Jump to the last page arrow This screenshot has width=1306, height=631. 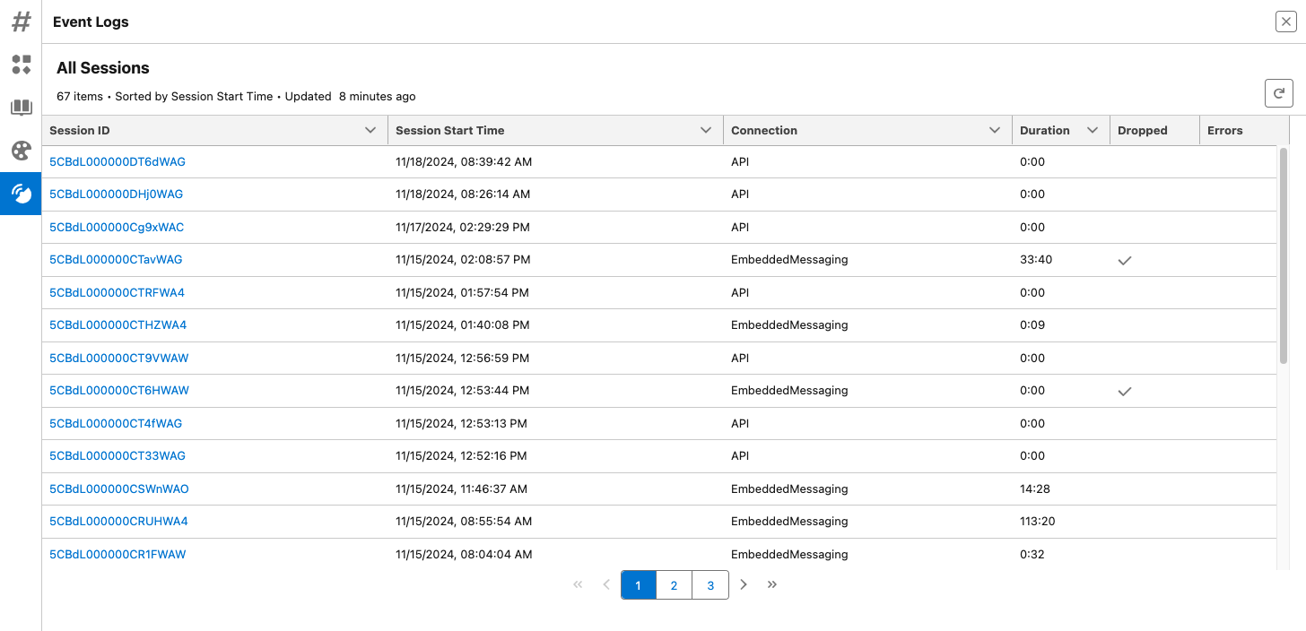(772, 584)
